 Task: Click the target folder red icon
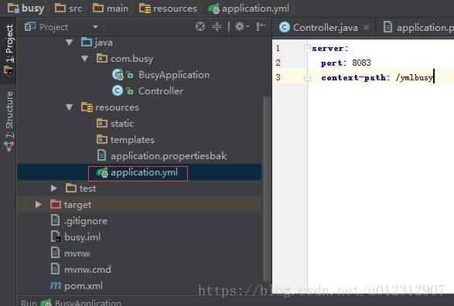[x=56, y=204]
